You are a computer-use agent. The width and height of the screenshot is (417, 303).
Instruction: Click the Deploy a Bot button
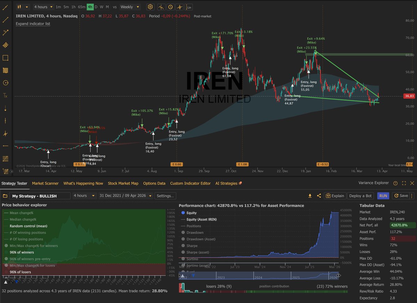pos(360,196)
